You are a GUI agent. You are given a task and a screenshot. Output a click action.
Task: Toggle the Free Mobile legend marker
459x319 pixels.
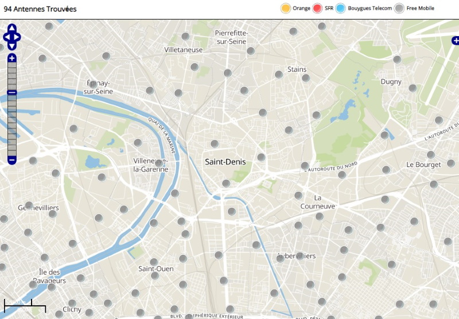[x=399, y=8]
